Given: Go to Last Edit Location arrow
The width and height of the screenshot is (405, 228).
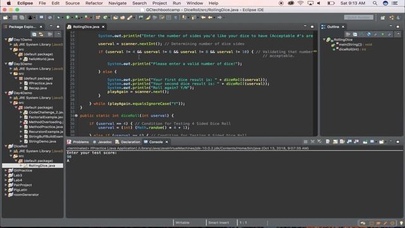Looking at the screenshot, I should click(x=203, y=18).
